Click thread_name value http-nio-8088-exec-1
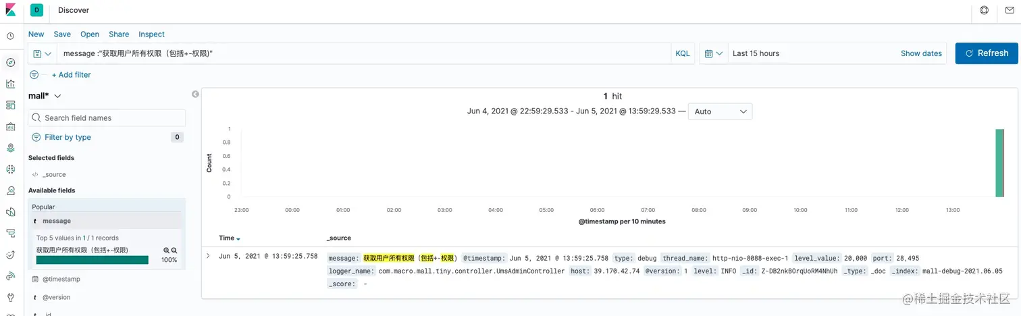Screen dimensions: 1021x316 coord(750,258)
